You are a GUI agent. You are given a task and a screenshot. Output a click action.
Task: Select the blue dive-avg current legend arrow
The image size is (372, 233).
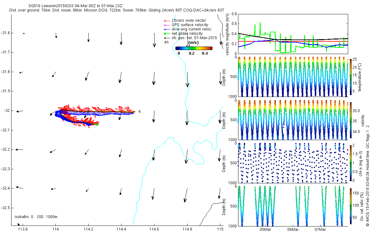[166, 29]
